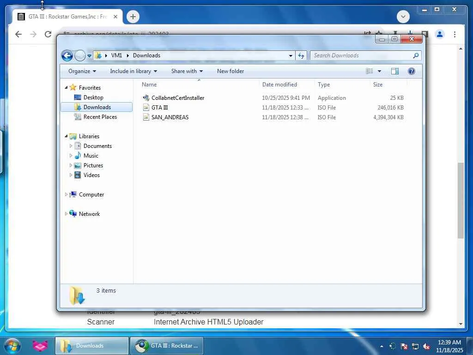Open the taskbar clock and date
Image resolution: width=473 pixels, height=355 pixels.
click(x=449, y=346)
